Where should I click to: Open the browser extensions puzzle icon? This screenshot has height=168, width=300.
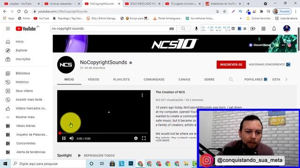click(x=262, y=11)
